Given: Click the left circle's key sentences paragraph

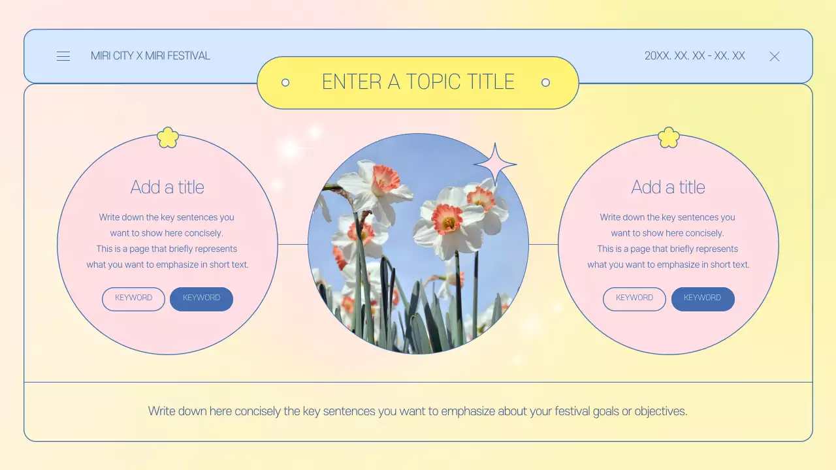Looking at the screenshot, I should 167,241.
